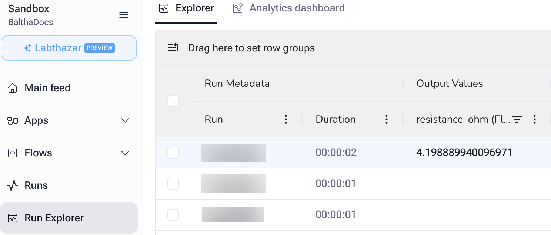Open resistance_ohm column filter icon
This screenshot has width=551, height=235.
[x=517, y=119]
